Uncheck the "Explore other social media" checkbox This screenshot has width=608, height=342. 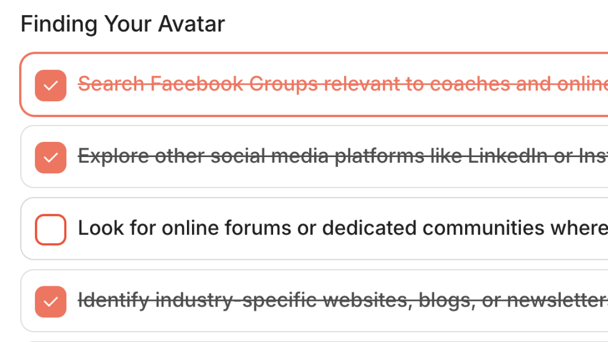[51, 157]
